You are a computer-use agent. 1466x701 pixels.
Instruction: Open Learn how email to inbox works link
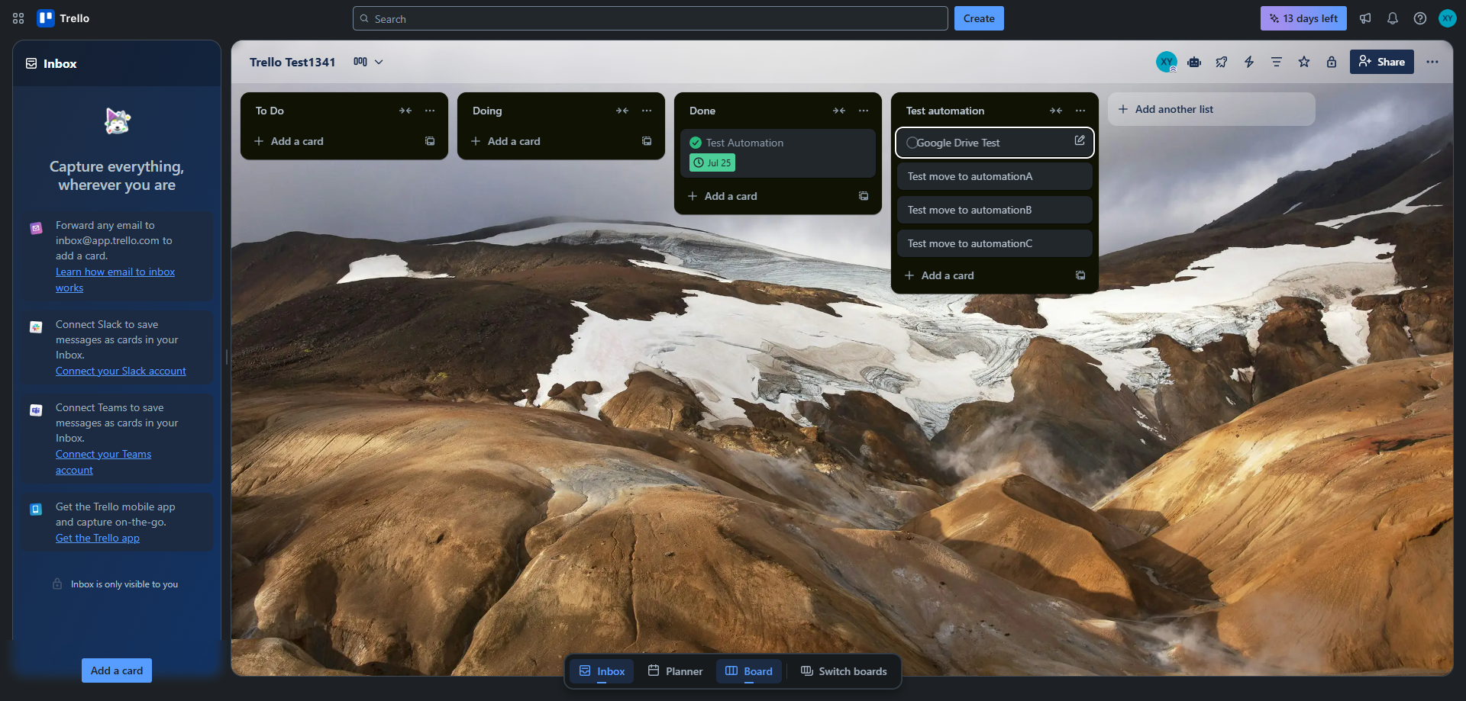pos(115,279)
